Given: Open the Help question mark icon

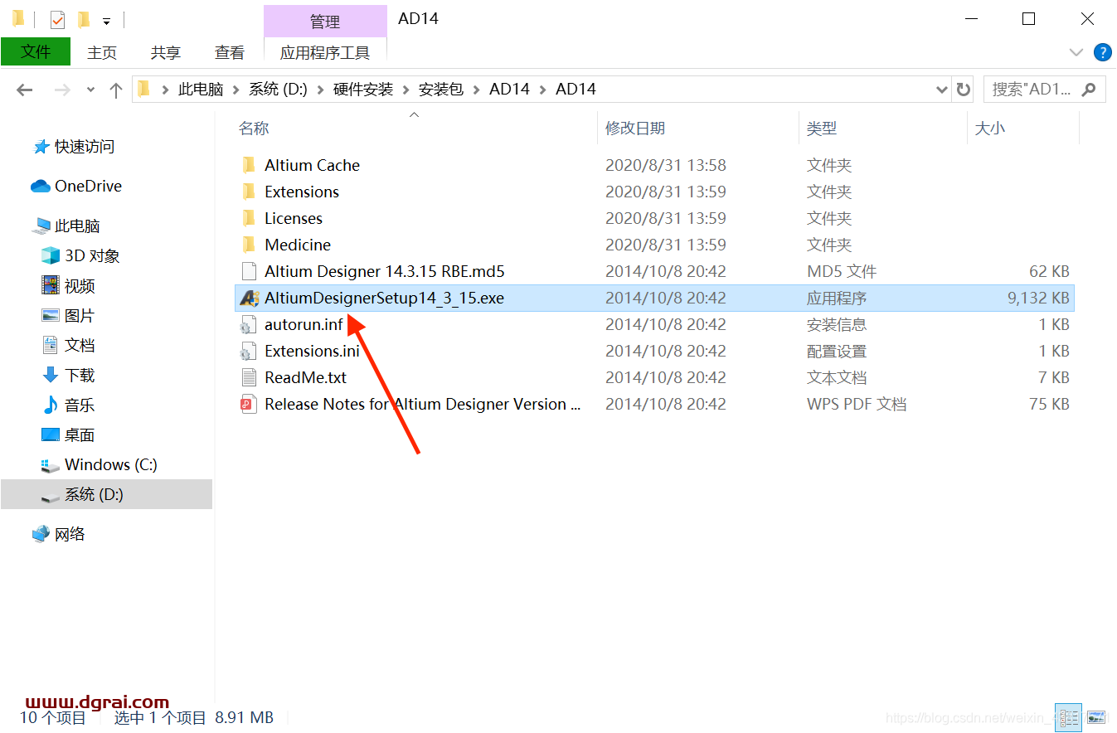Looking at the screenshot, I should pos(1103,52).
